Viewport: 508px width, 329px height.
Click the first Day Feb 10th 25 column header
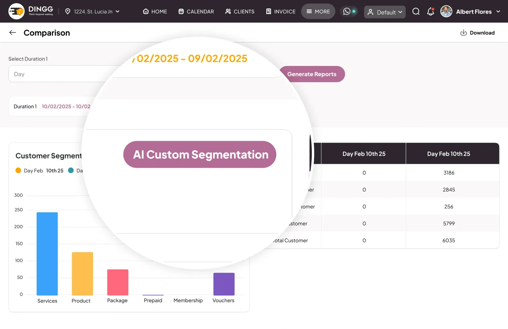pos(364,154)
